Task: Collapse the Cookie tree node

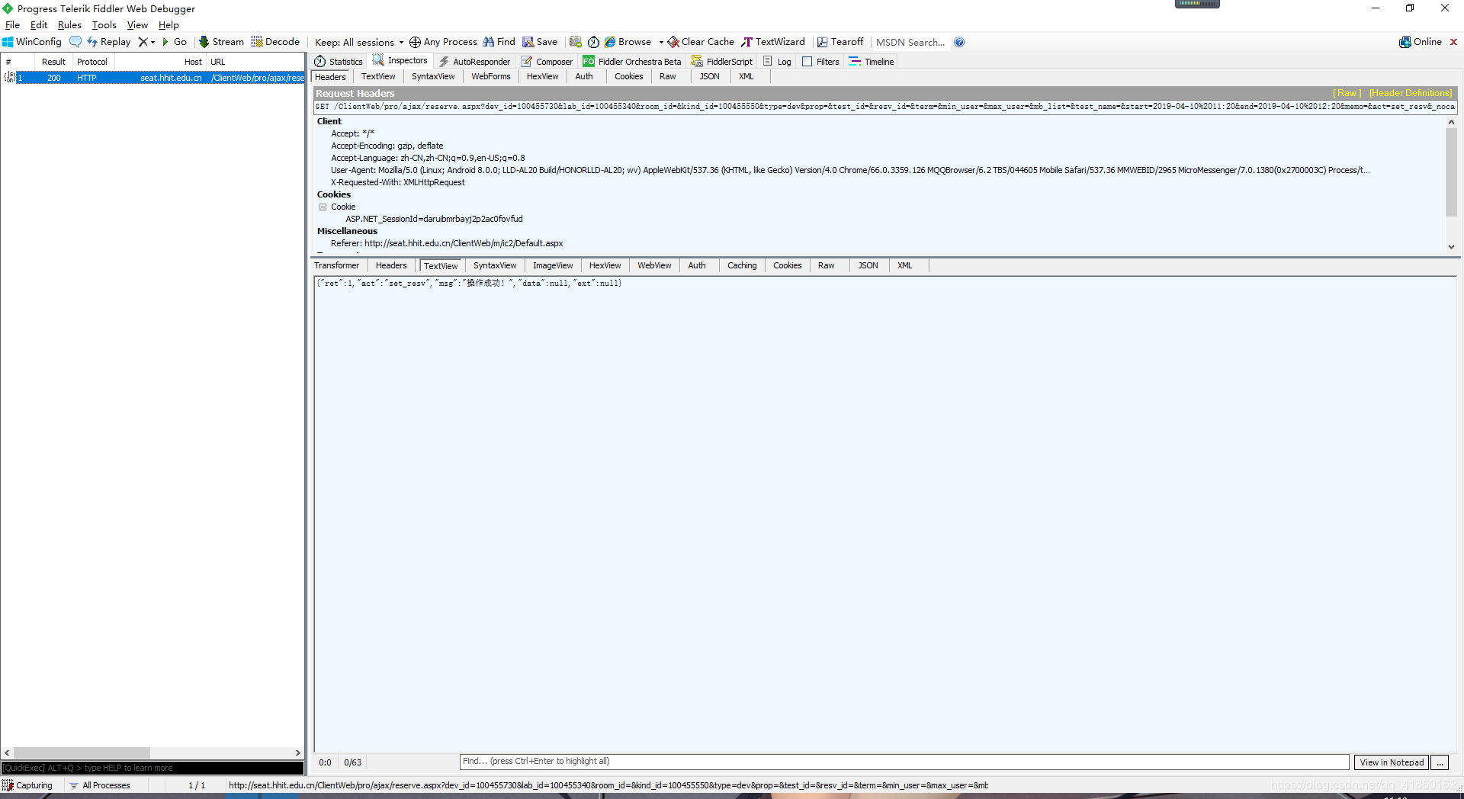Action: tap(323, 207)
